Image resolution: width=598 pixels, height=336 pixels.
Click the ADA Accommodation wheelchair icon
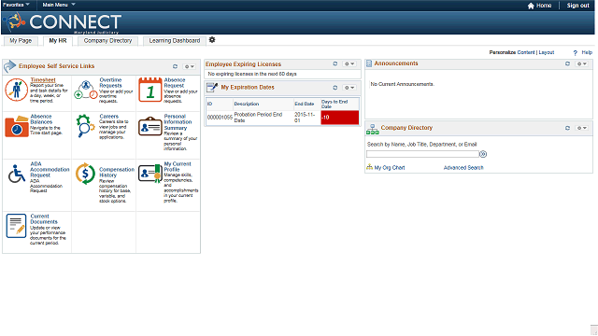(x=17, y=174)
